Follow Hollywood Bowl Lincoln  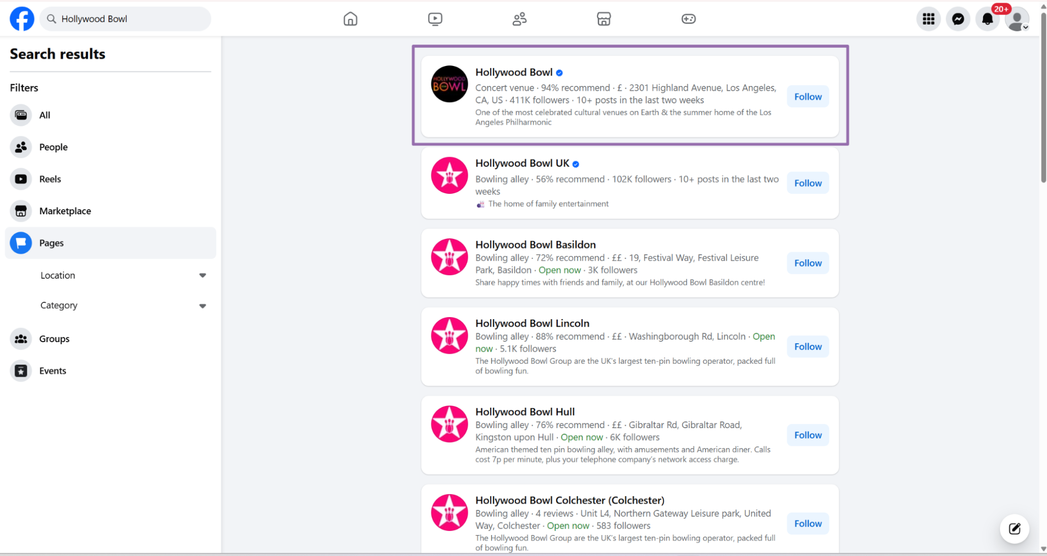808,346
